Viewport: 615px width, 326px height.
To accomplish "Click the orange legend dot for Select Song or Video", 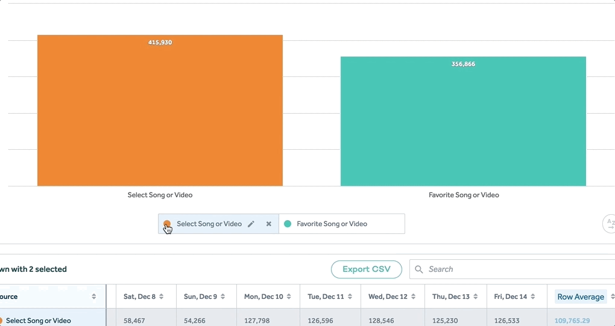I will click(167, 224).
